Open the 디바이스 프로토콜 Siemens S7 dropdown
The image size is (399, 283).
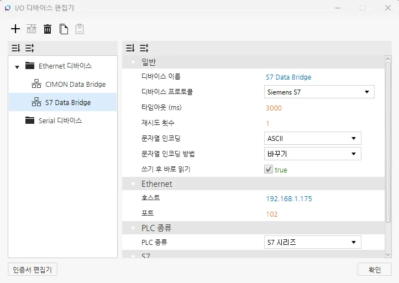[x=319, y=92]
